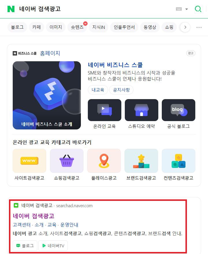Click the green Naver N logo
This screenshot has height=254, width=208.
click(11, 9)
